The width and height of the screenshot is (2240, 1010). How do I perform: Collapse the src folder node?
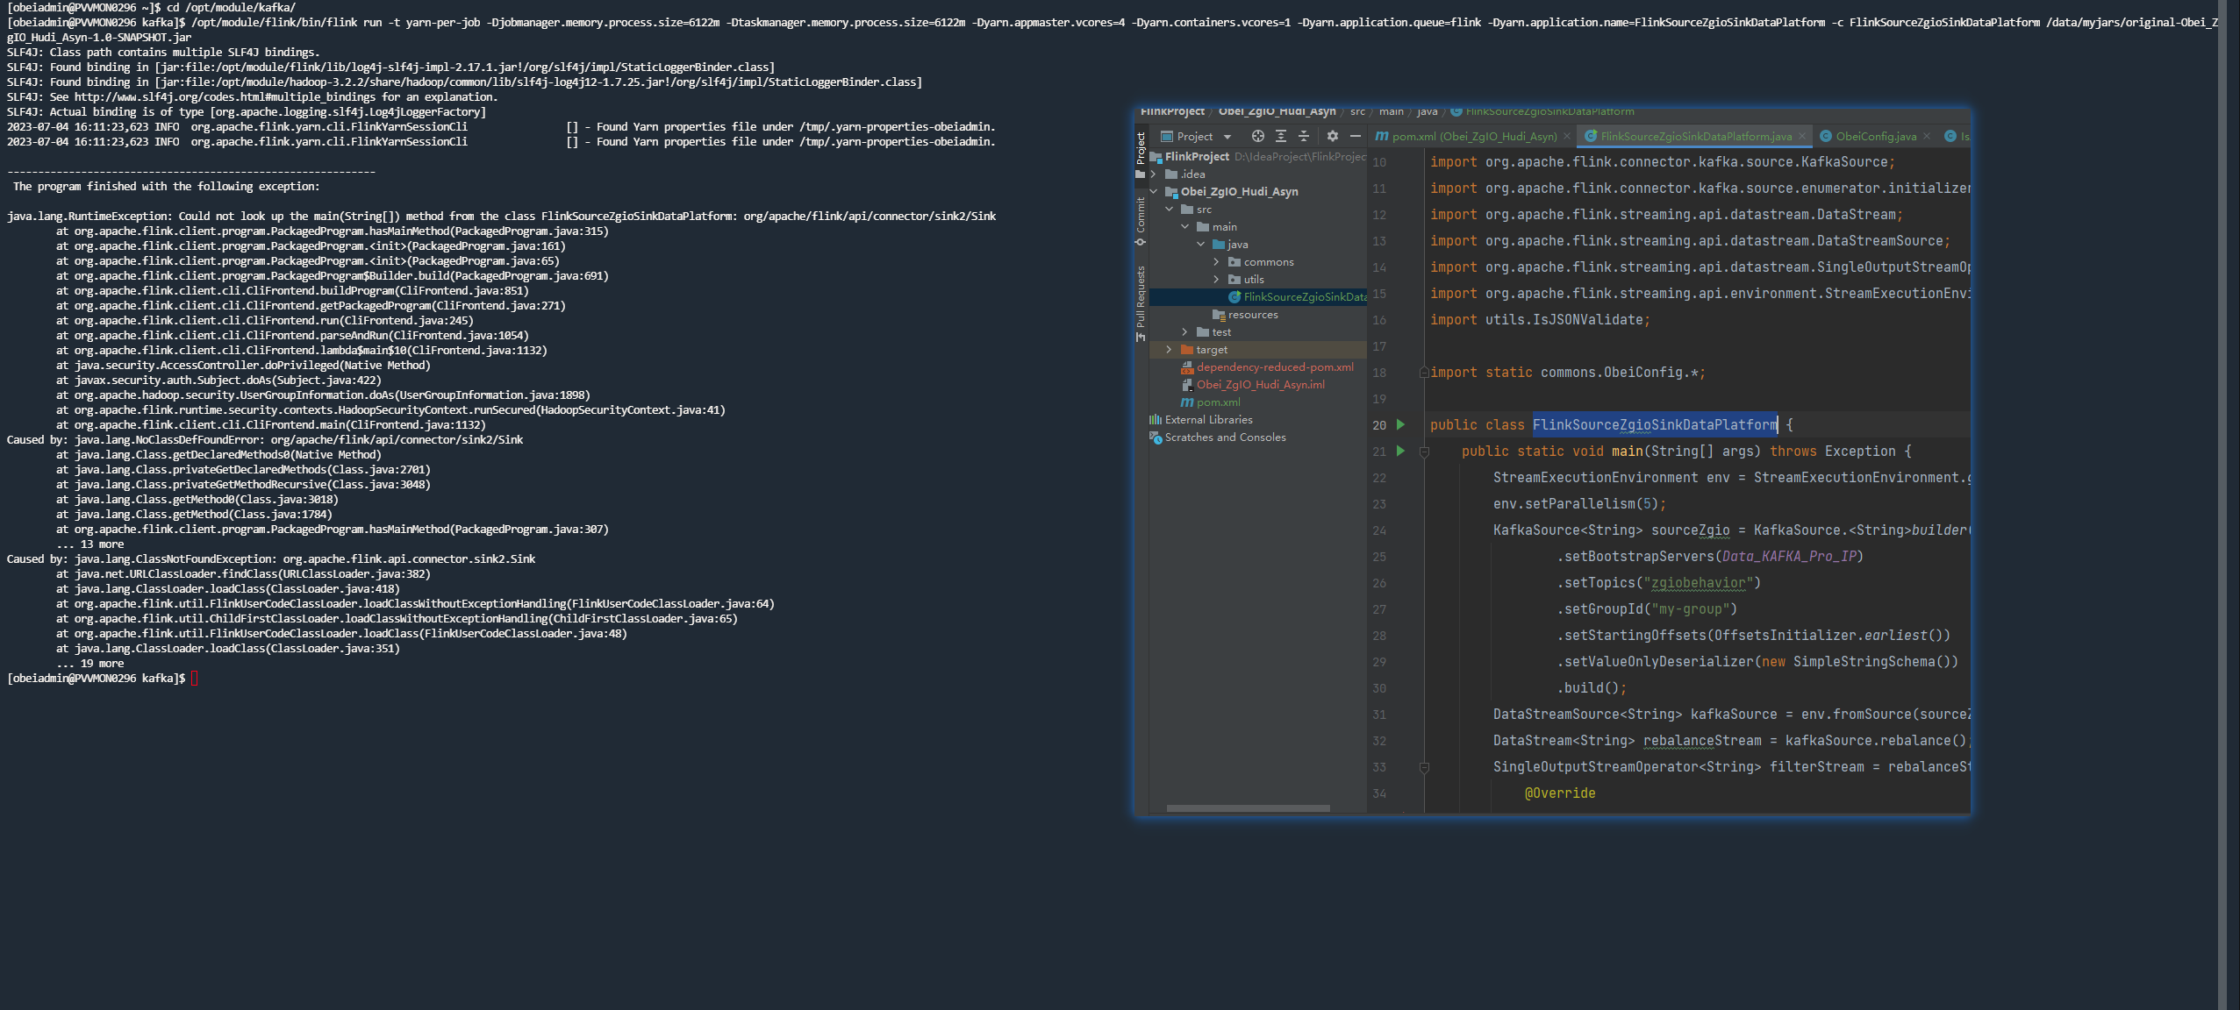tap(1169, 209)
